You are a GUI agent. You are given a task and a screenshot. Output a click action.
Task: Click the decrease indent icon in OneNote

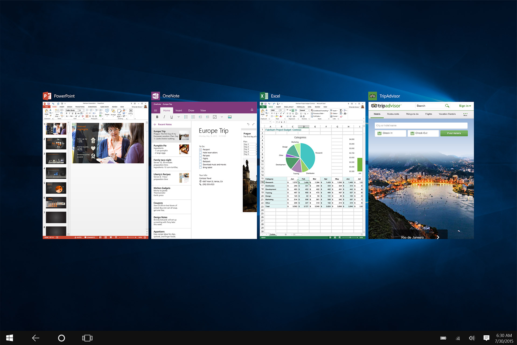coord(200,117)
